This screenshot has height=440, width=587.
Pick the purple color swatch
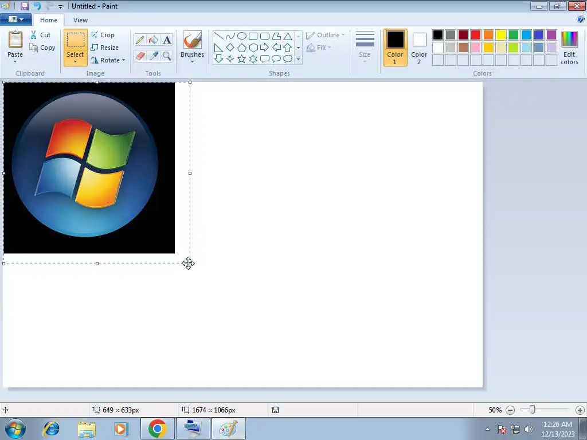pos(551,35)
